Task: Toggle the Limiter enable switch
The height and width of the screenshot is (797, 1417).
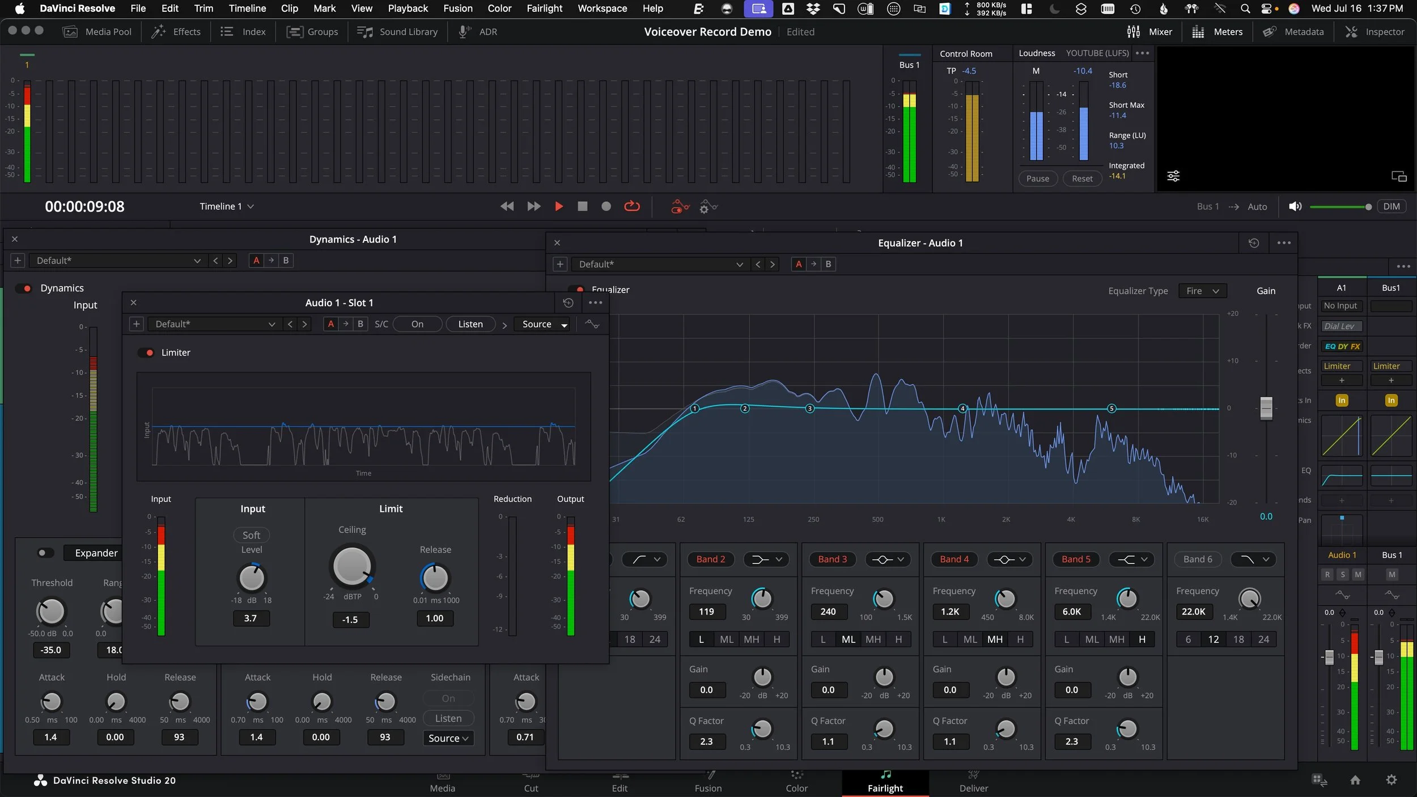Action: pyautogui.click(x=146, y=353)
